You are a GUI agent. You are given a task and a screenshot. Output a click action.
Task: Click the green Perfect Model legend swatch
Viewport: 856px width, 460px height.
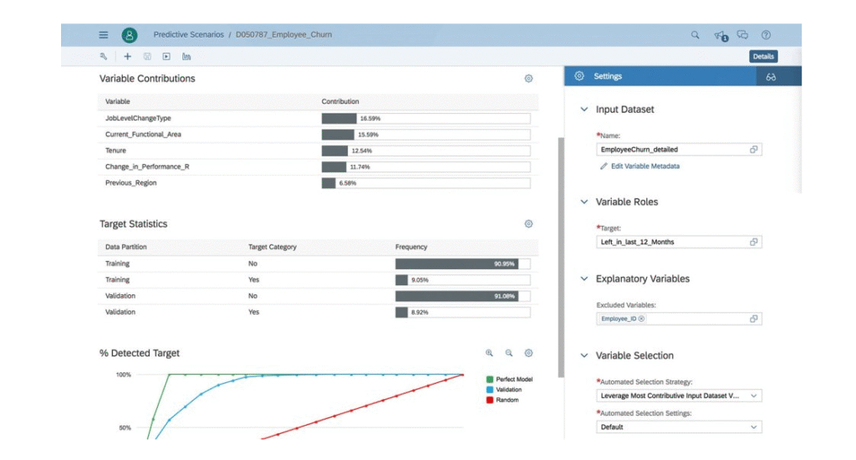(x=490, y=380)
